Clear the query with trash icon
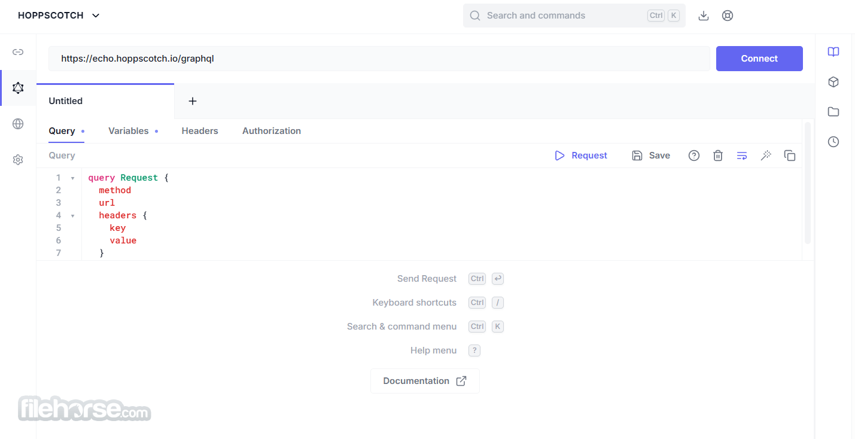Viewport: 855px width, 439px height. (x=718, y=156)
